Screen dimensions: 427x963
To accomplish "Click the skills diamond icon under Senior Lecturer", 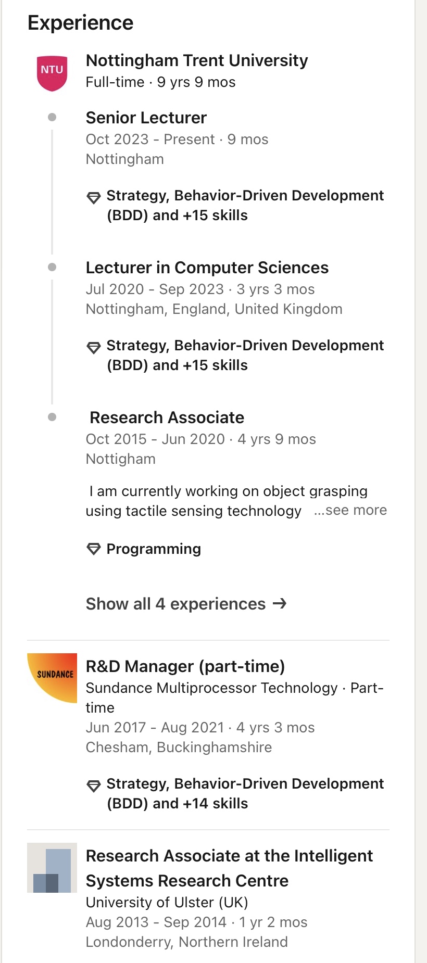I will tap(94, 197).
